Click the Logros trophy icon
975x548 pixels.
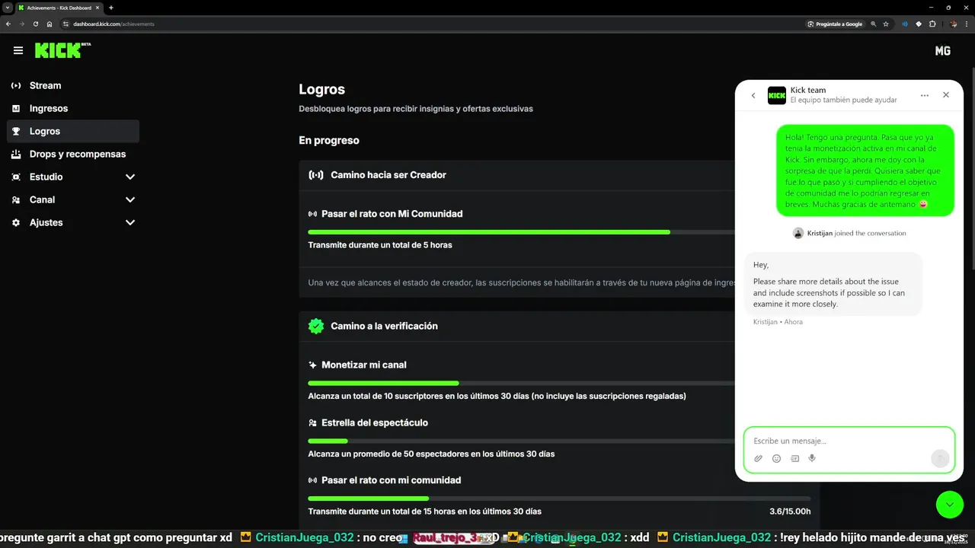[x=16, y=131]
